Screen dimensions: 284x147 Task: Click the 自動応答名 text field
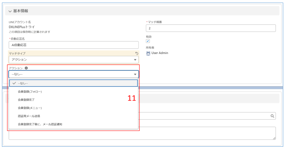tap(73, 45)
